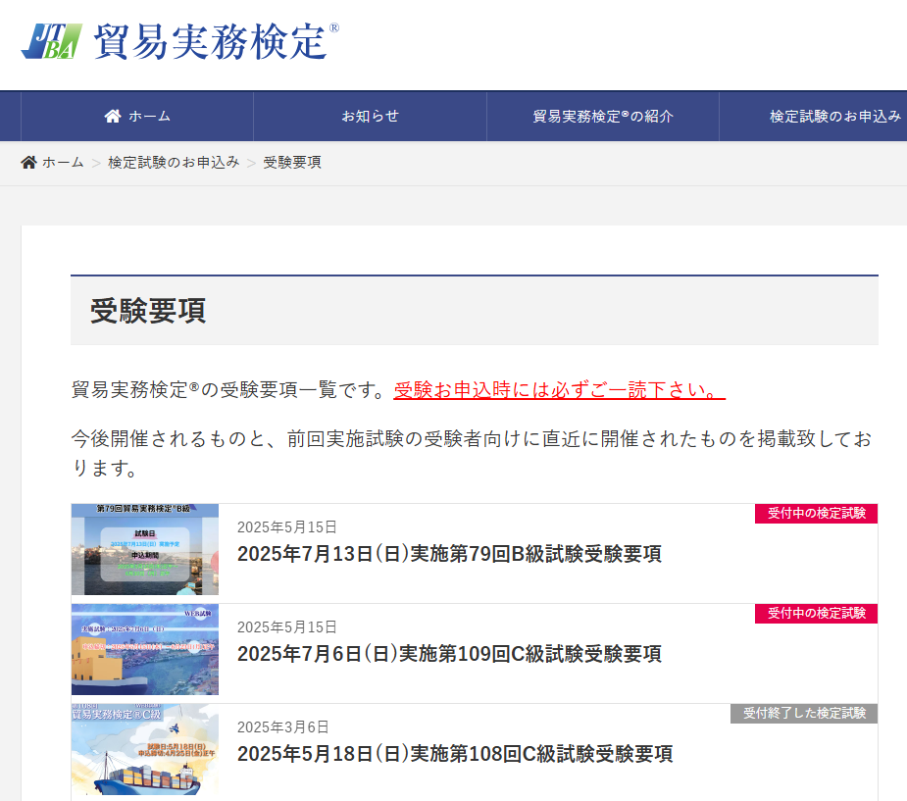This screenshot has height=801, width=907.
Task: Open 第109回C級試験受験要項 article title
Action: (x=449, y=654)
